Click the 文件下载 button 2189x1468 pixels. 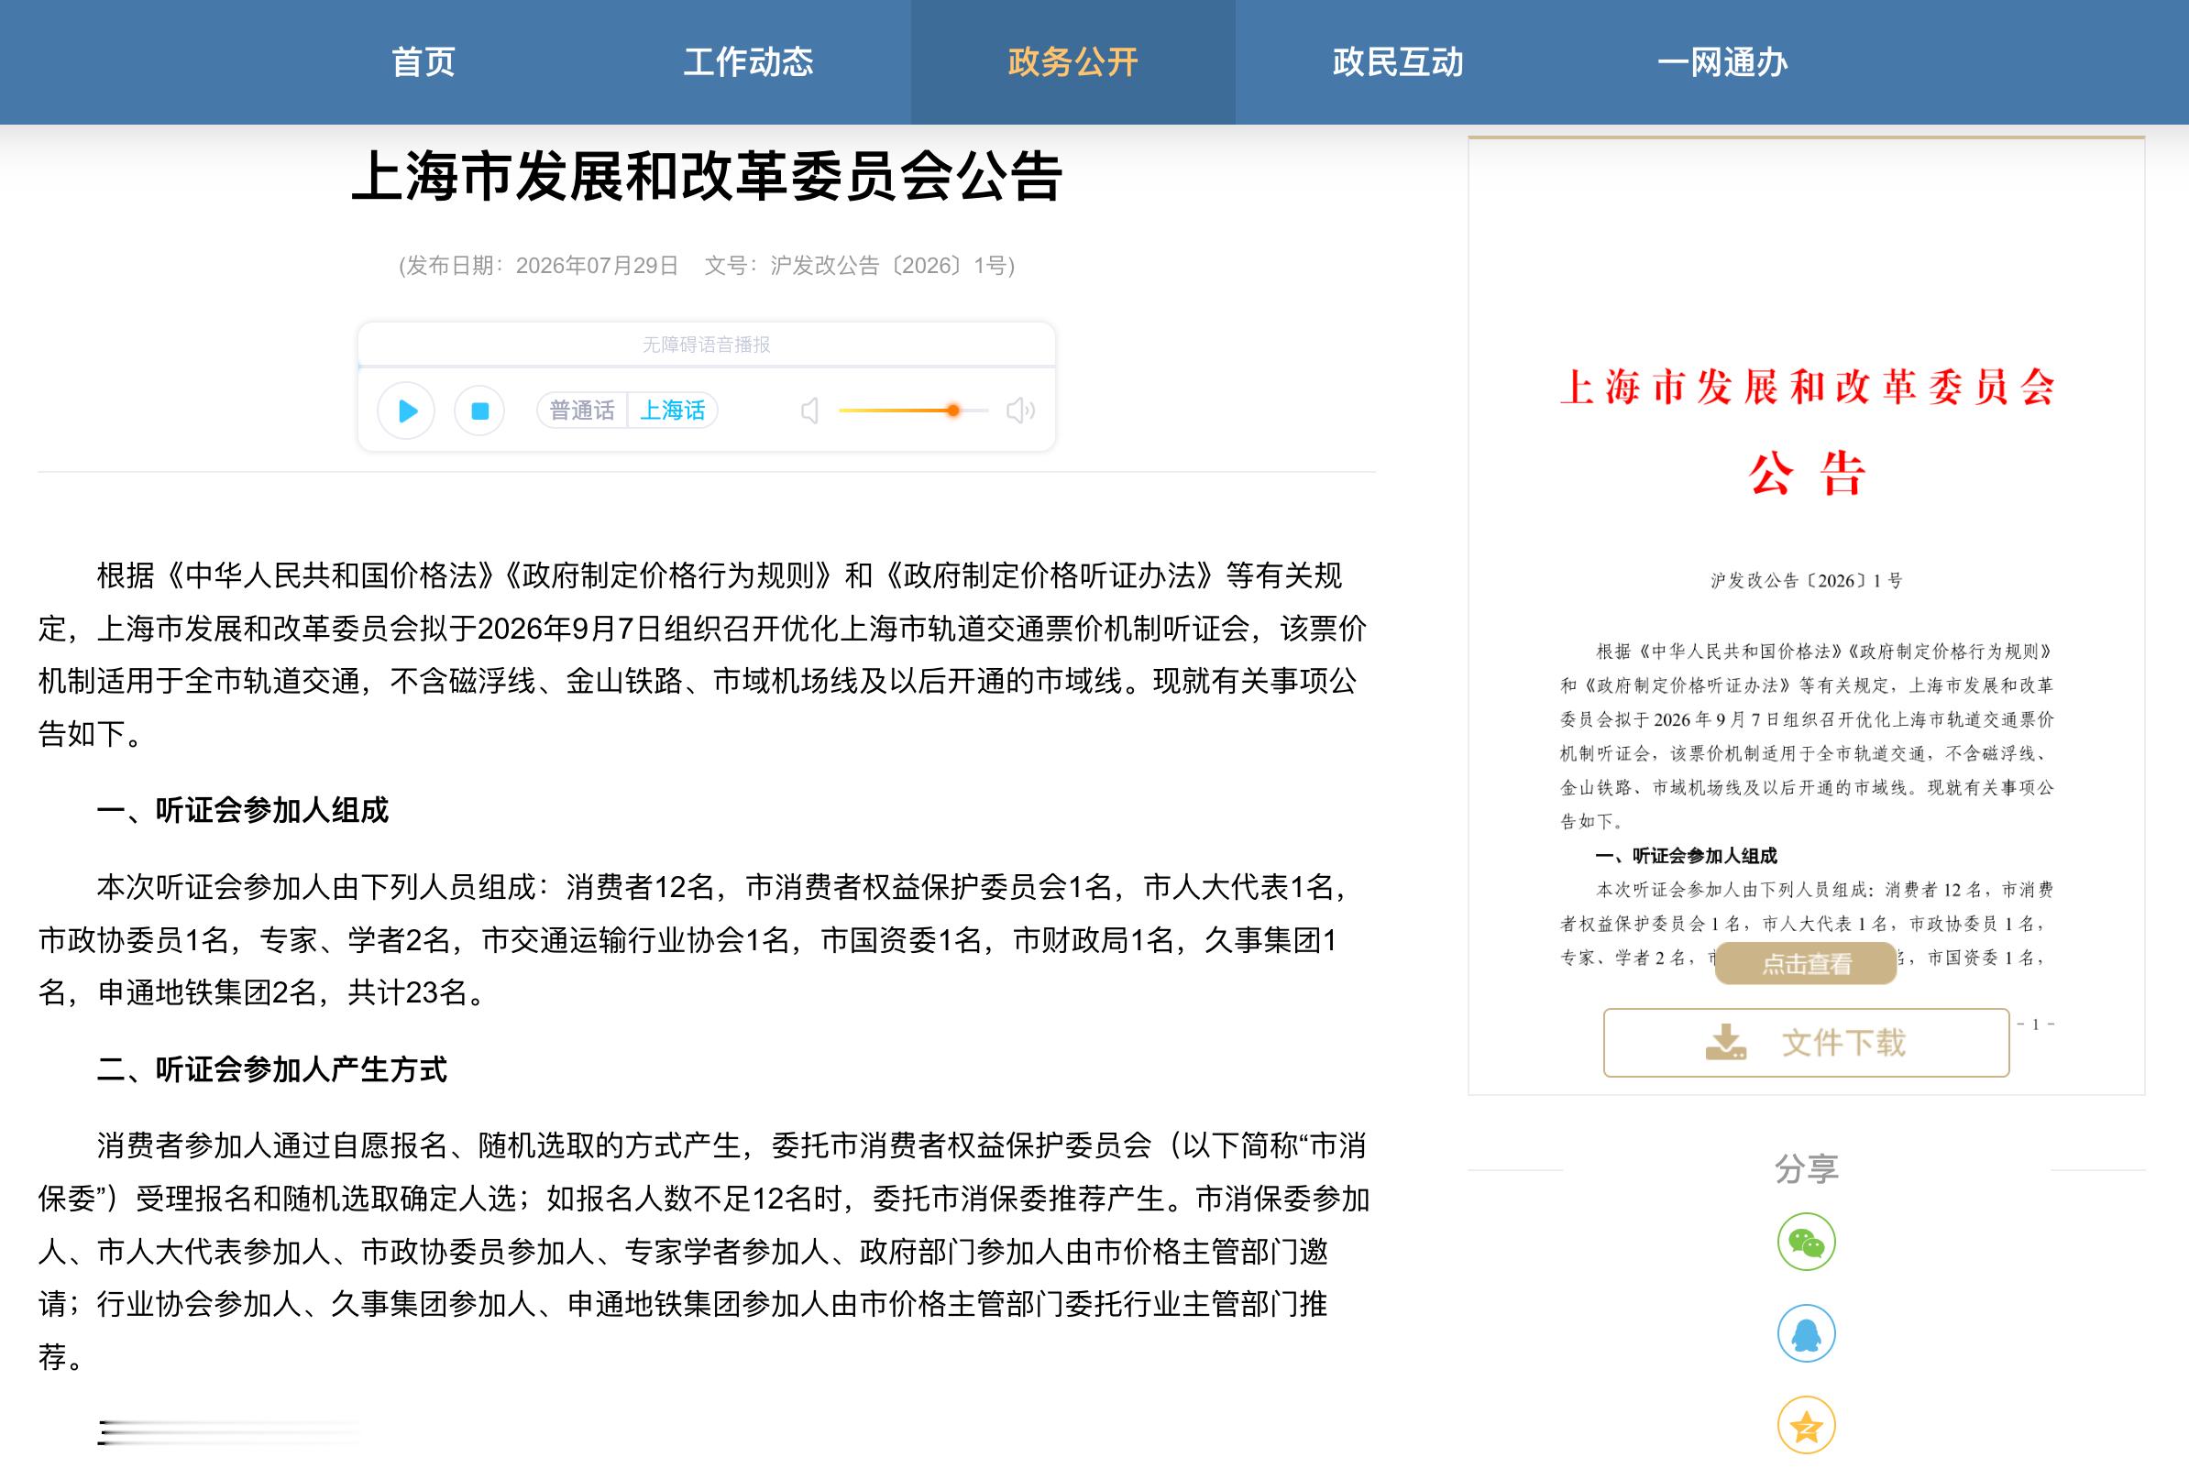coord(1806,1042)
